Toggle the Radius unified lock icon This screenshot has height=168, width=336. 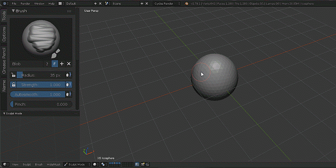13,75
